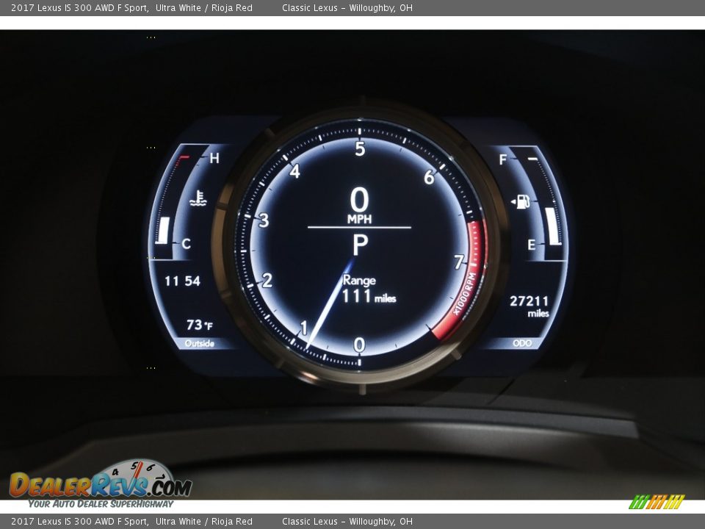Click the H mark on temperature gauge
This screenshot has height=529, width=705.
tap(214, 159)
